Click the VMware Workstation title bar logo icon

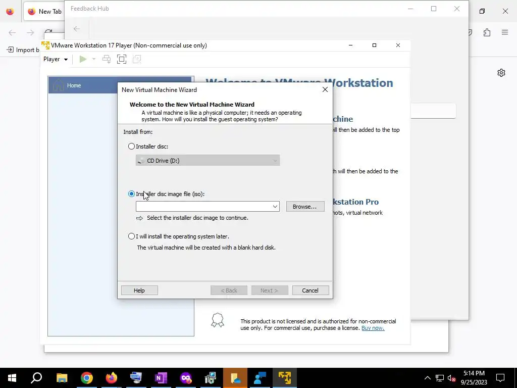click(x=45, y=45)
